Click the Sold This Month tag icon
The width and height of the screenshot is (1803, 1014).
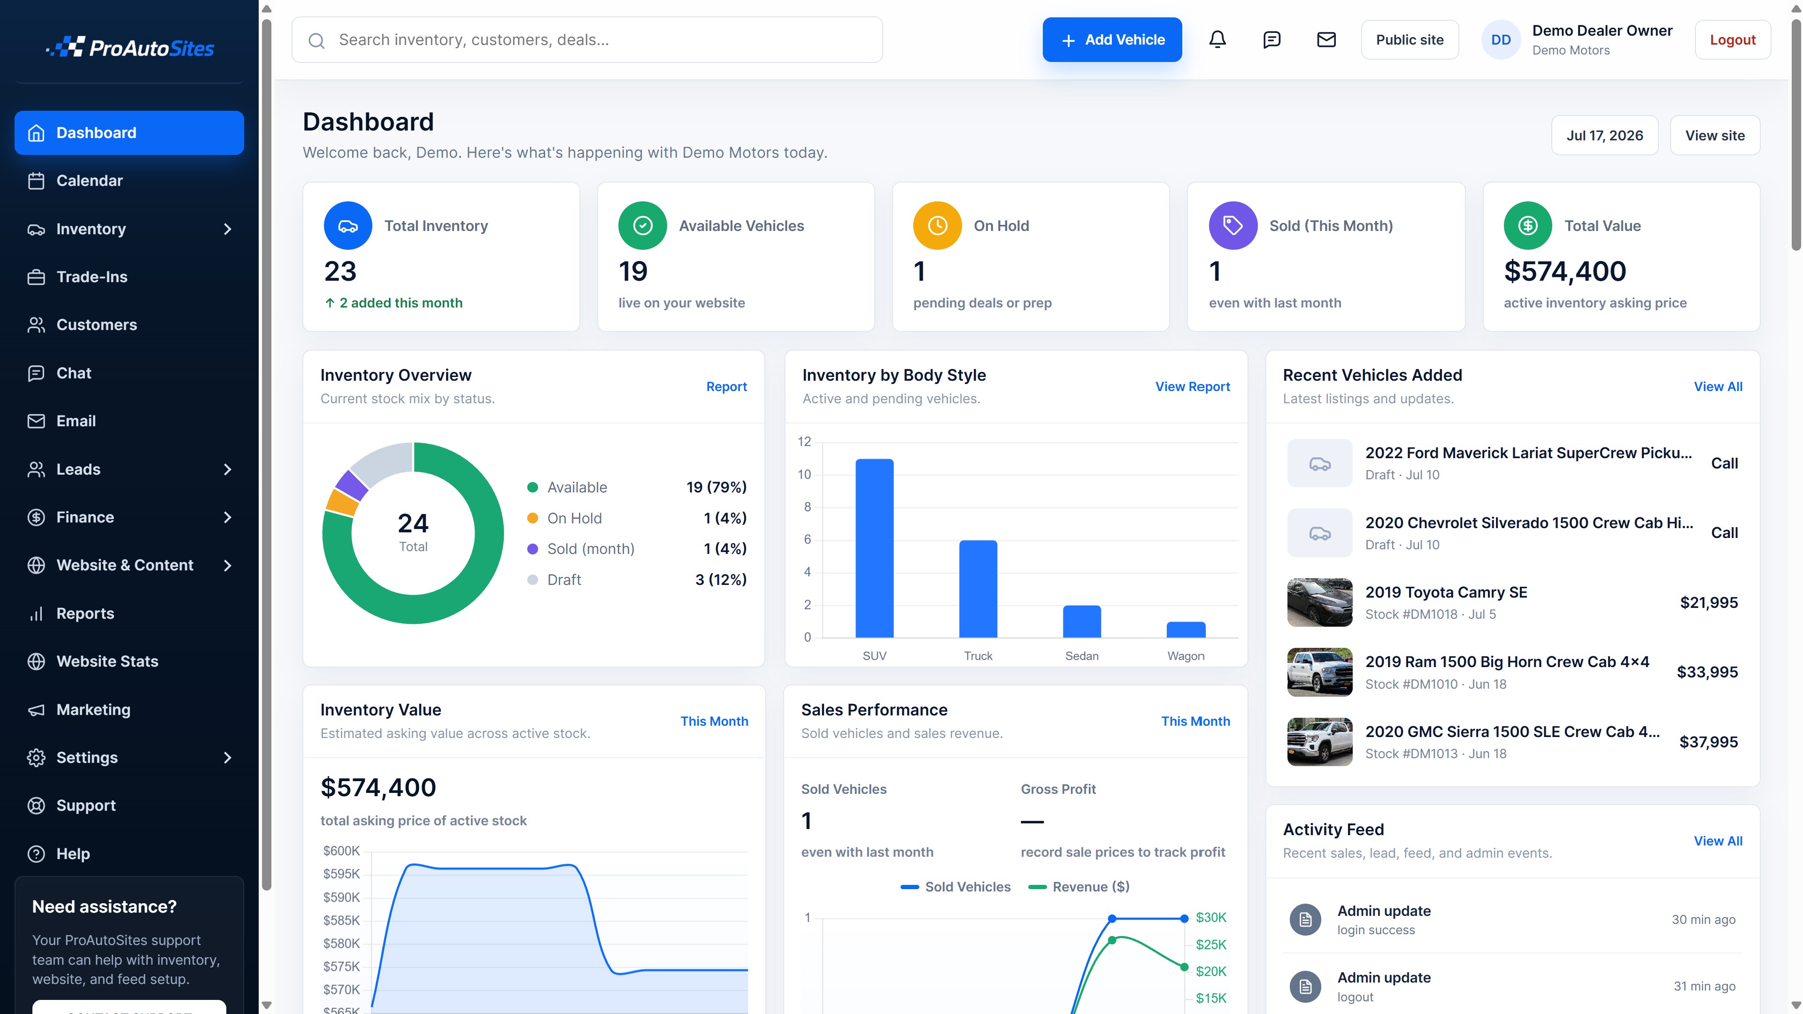tap(1233, 225)
